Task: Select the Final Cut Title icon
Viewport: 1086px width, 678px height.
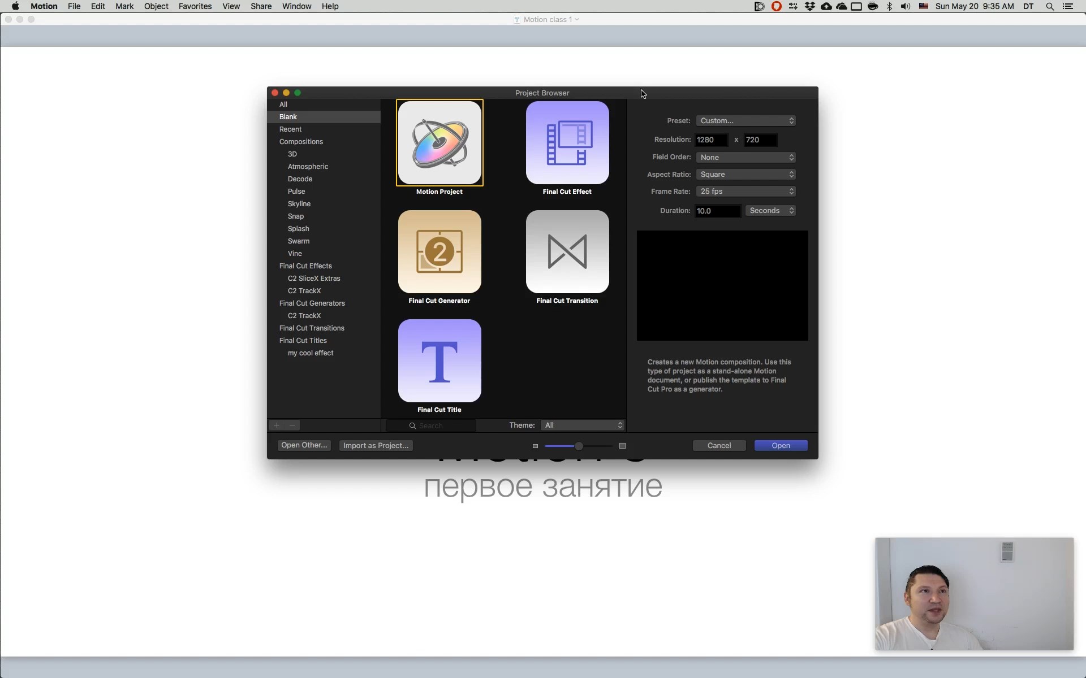Action: (439, 360)
